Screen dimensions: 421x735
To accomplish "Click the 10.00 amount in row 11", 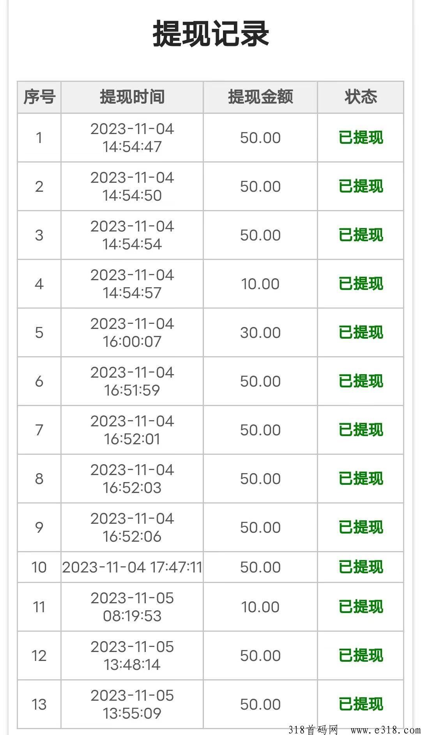I will click(260, 607).
